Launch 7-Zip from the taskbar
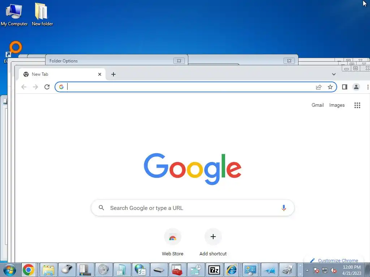Viewport: 370px width, 277px height. (x=214, y=270)
